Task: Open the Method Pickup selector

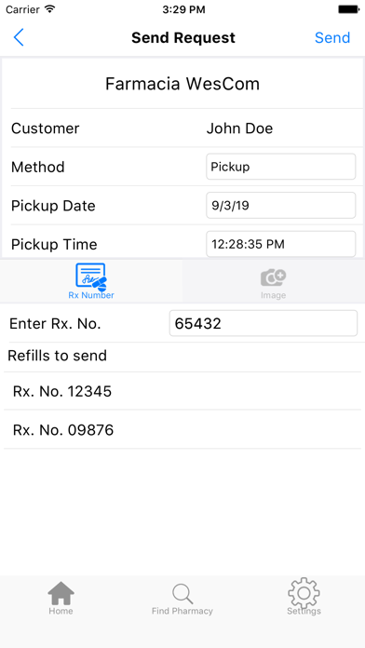Action: coord(280,167)
